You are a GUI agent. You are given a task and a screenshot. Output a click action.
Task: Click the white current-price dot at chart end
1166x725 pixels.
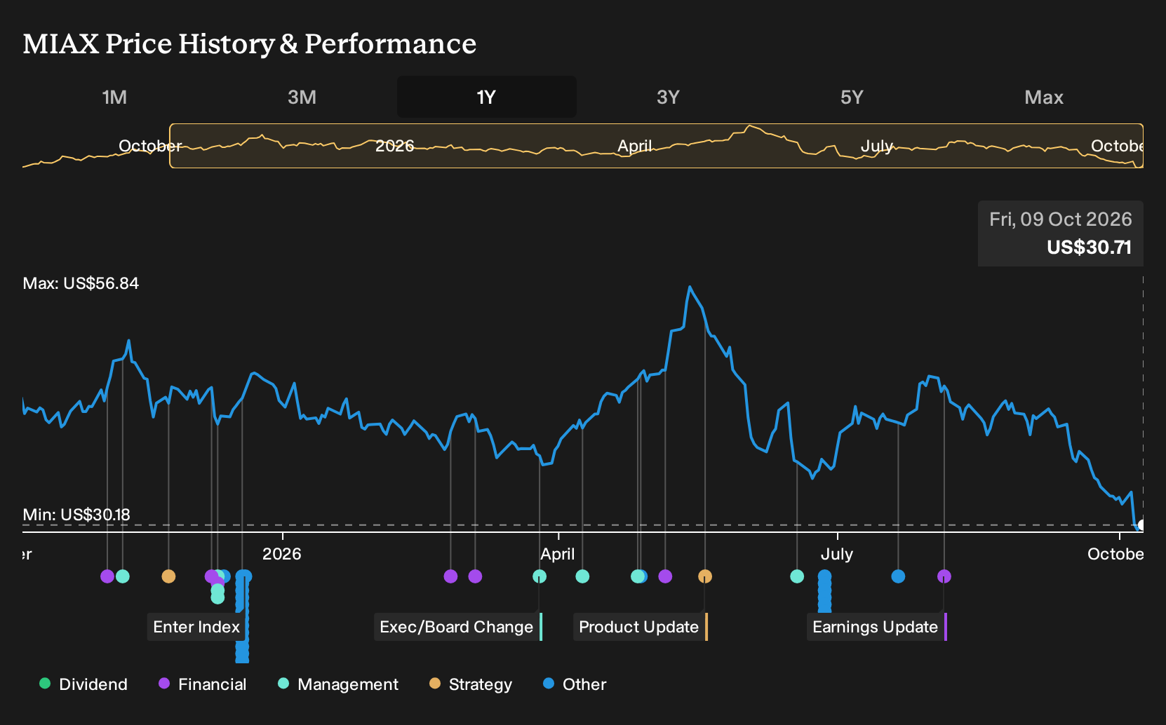click(1141, 525)
